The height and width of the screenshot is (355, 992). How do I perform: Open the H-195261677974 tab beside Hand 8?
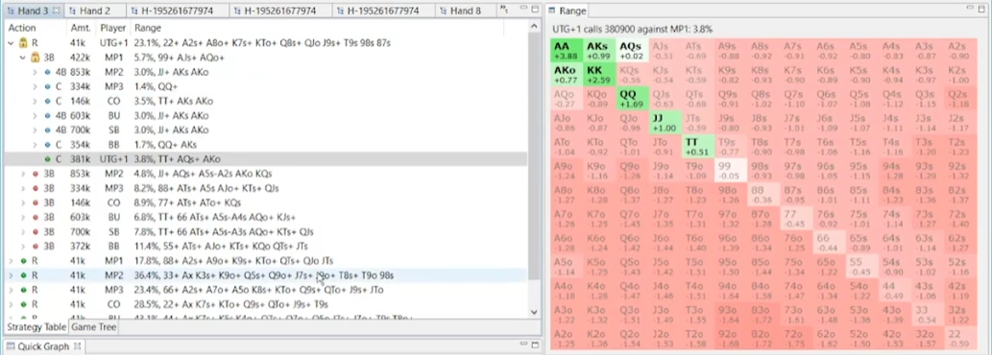[385, 11]
